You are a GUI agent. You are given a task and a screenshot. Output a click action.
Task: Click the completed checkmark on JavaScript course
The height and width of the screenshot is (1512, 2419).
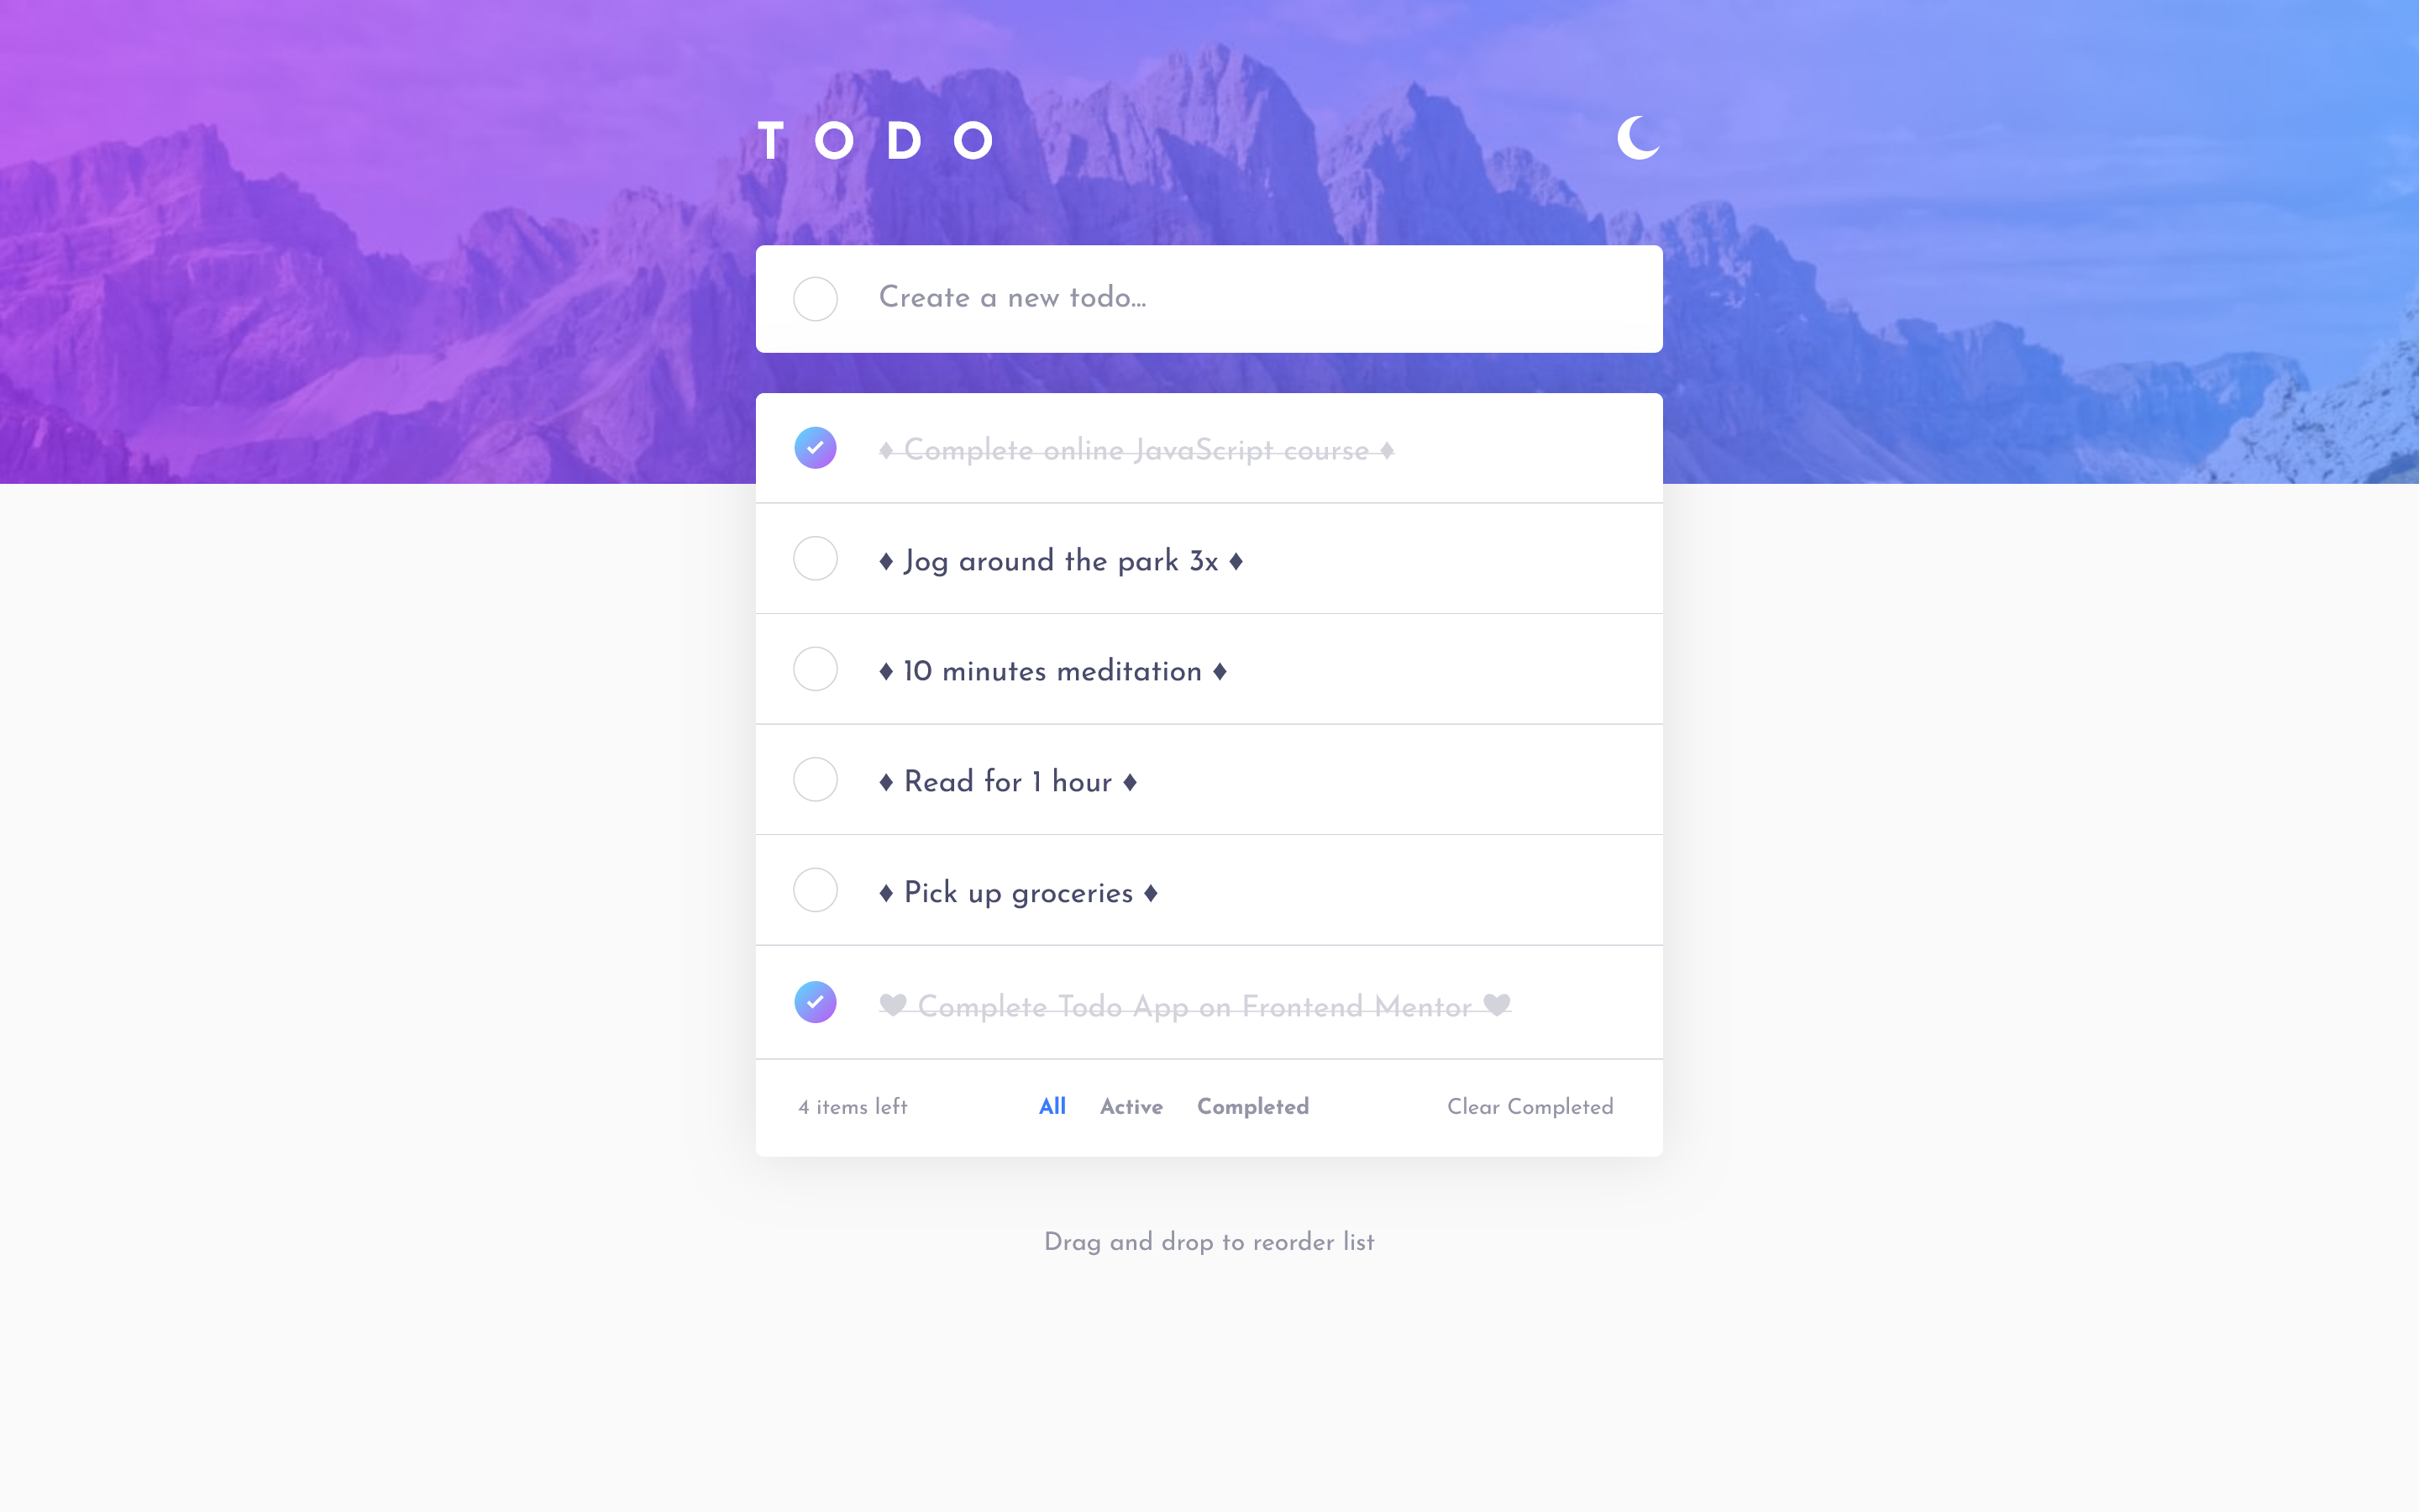[x=815, y=446]
